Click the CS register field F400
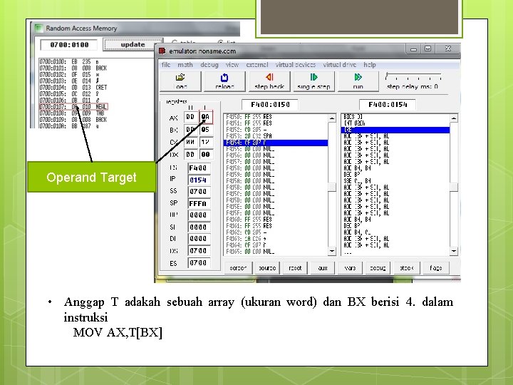This screenshot has height=385, width=513. tap(199, 168)
